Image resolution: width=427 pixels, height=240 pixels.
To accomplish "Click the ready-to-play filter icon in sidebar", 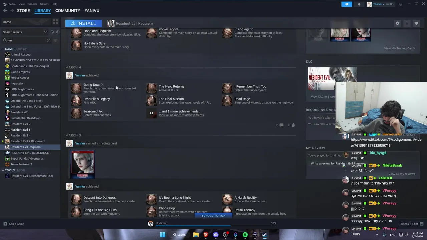I will 58,32.
